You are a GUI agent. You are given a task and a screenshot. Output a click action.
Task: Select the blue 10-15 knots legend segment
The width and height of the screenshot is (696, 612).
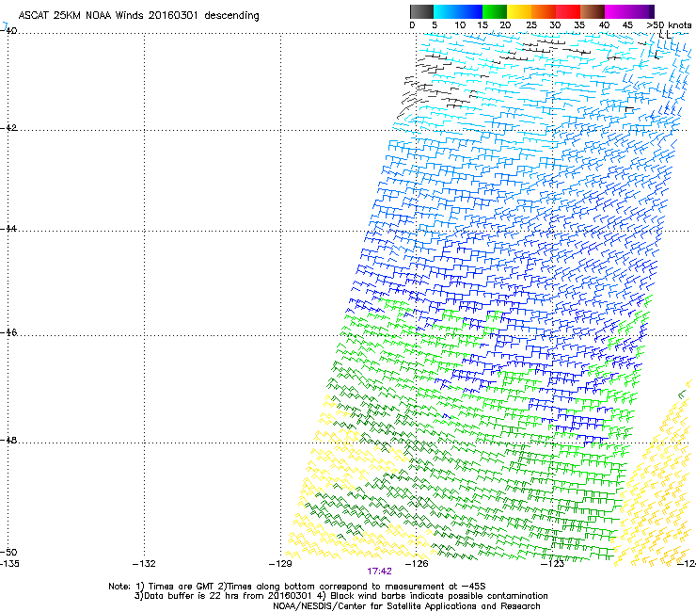[470, 11]
